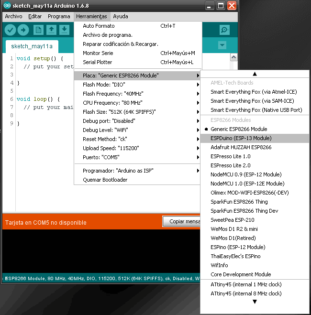Open the Programa menu
The height and width of the screenshot is (315, 311).
[x=59, y=16]
